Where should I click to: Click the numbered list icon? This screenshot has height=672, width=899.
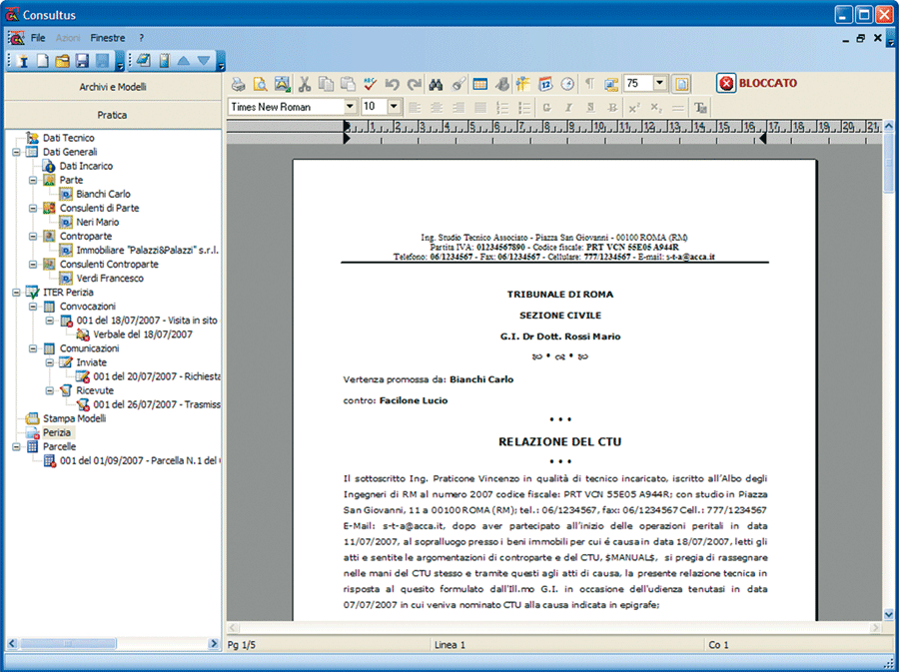click(502, 107)
